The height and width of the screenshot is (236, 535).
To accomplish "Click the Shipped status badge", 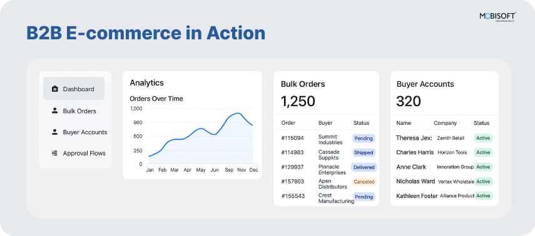I will tap(364, 152).
